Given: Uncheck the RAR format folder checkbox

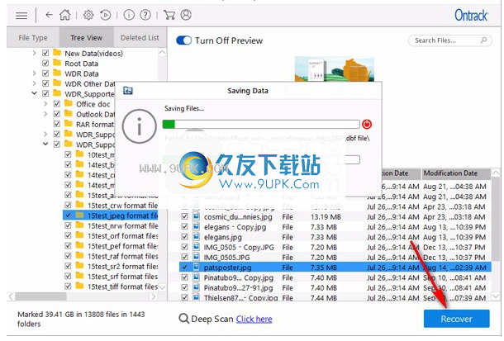Looking at the screenshot, I should tap(57, 124).
